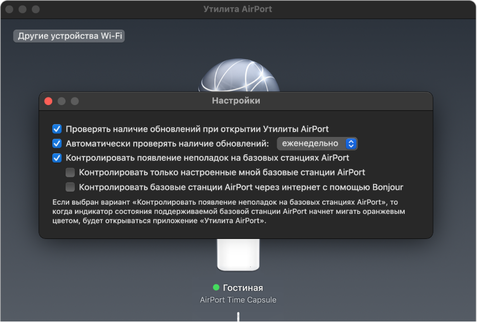Enable Контролировать только настроенные мной базовые станции

(70, 172)
